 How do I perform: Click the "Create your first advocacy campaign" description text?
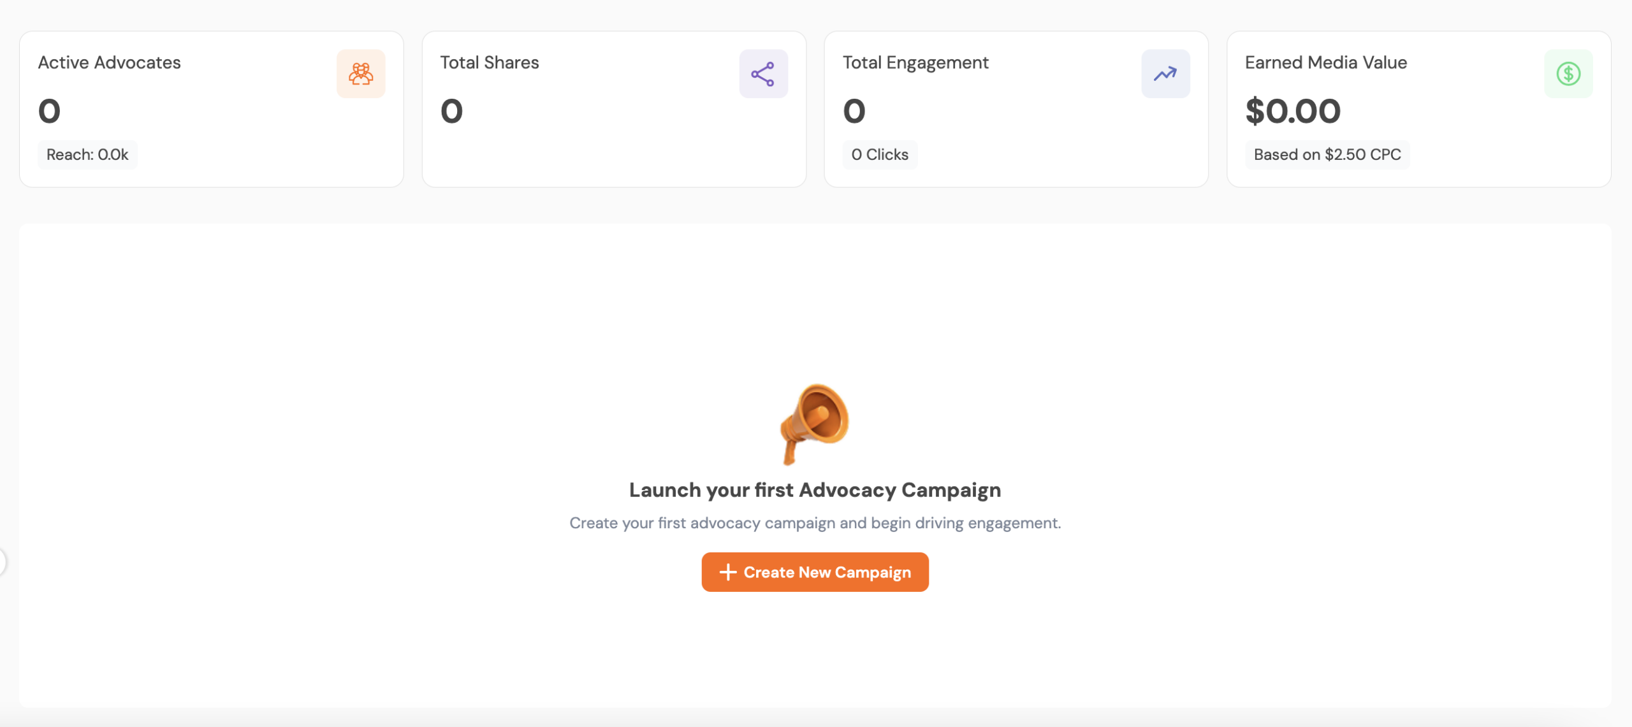point(815,523)
